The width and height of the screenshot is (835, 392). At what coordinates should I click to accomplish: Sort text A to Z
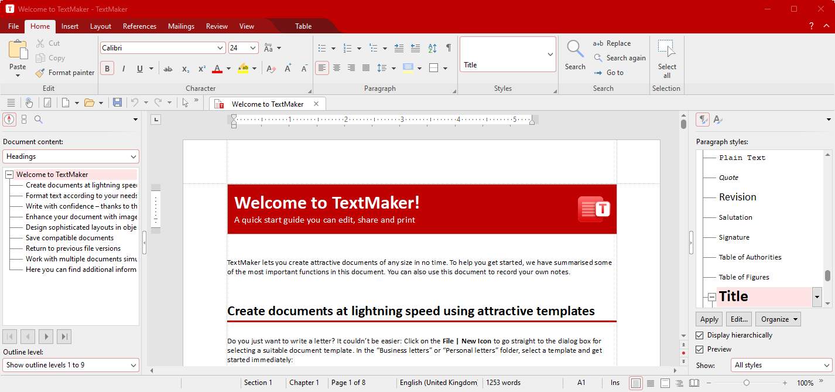pyautogui.click(x=432, y=48)
